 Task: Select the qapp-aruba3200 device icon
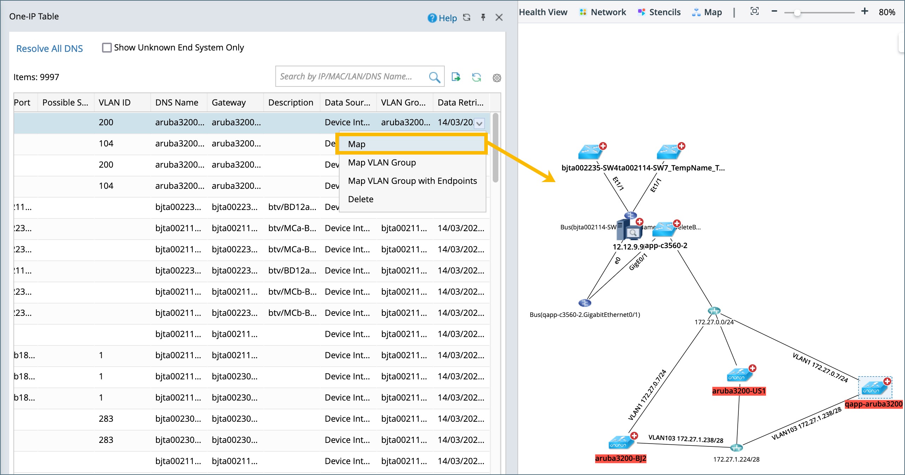tap(875, 388)
